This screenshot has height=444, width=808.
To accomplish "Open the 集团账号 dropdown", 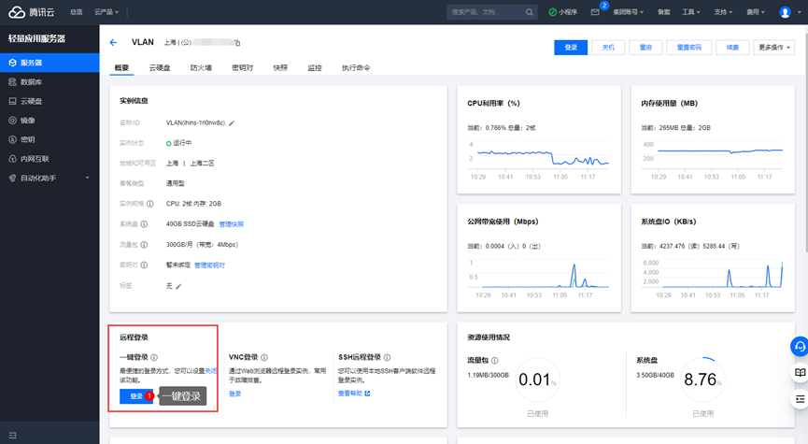I will coord(628,12).
